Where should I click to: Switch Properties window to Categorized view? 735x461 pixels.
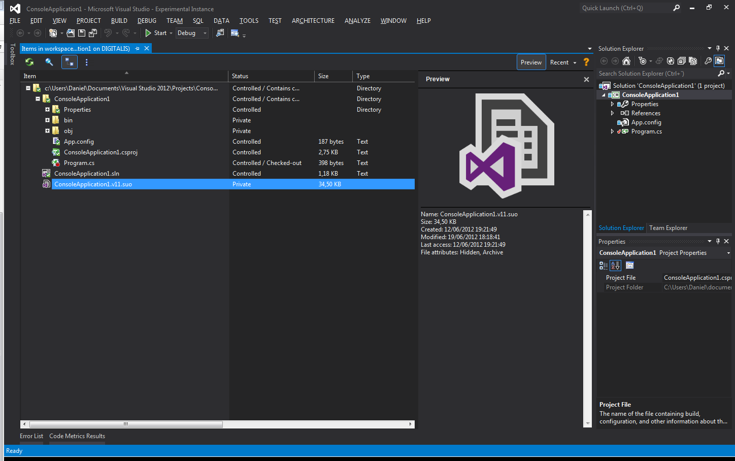coord(604,265)
